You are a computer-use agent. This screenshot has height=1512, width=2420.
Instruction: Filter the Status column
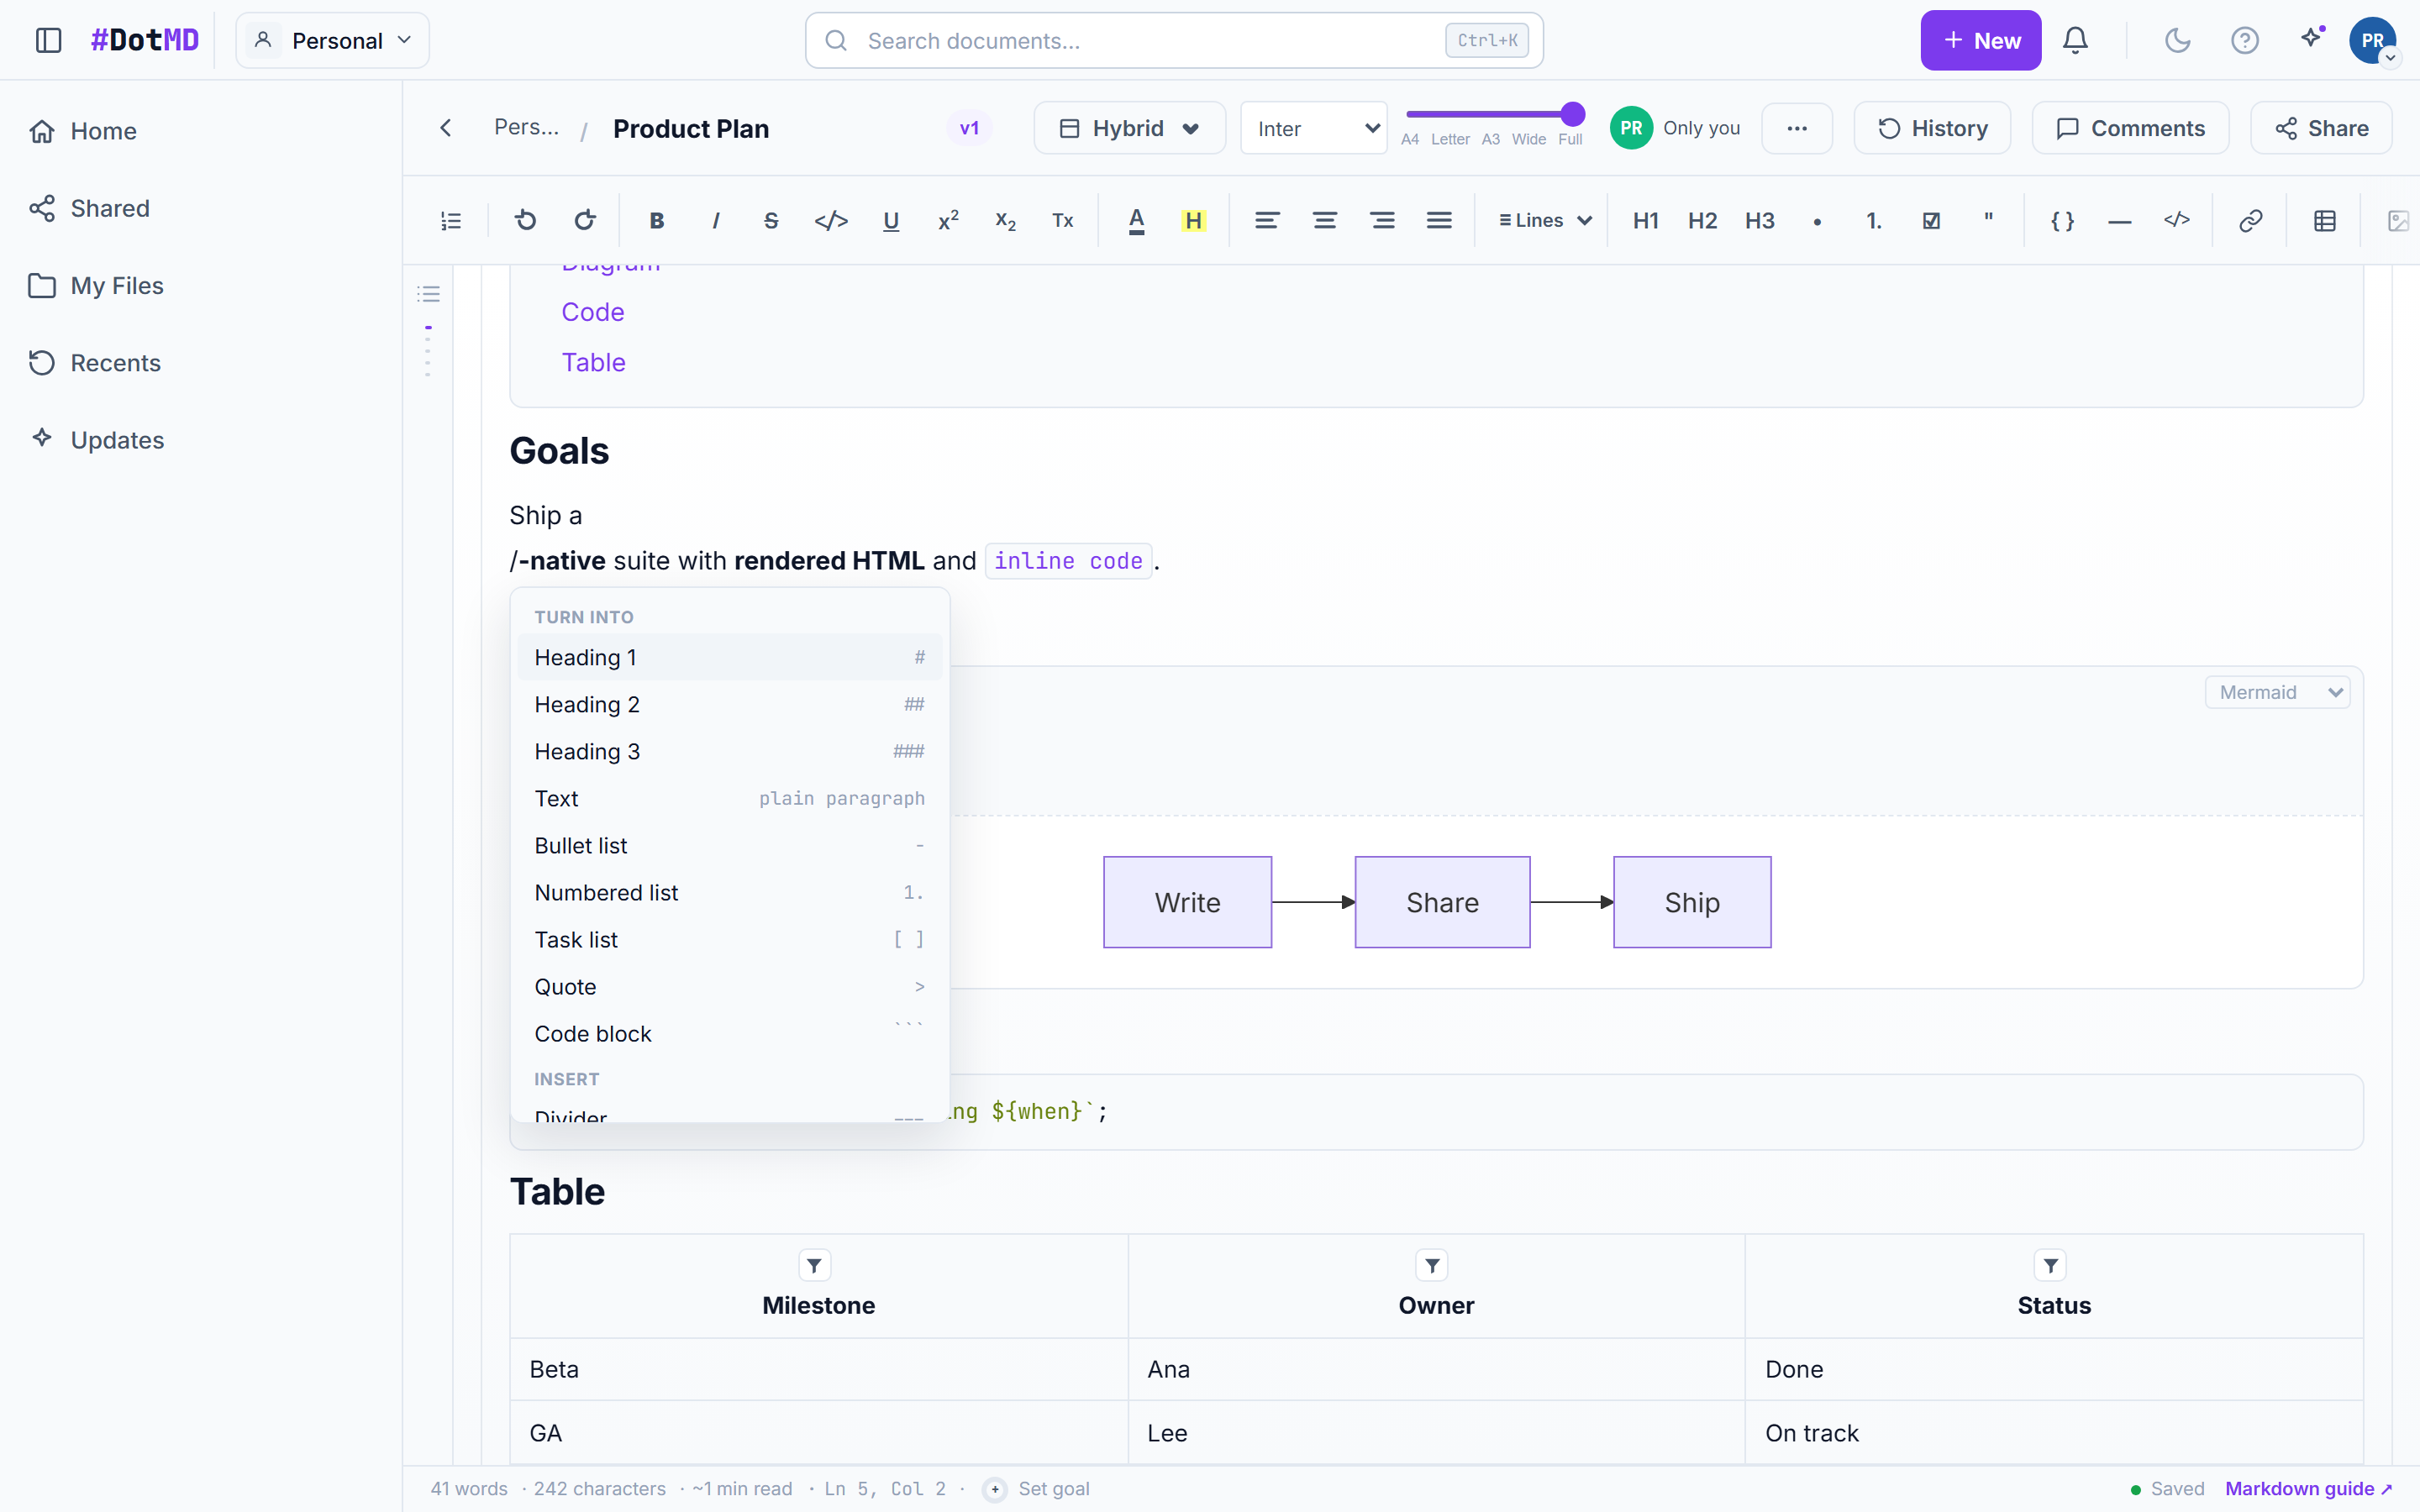tap(2050, 1265)
